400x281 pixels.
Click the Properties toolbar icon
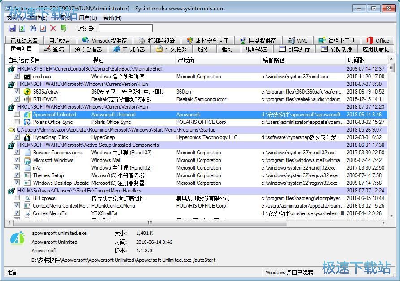[43, 28]
